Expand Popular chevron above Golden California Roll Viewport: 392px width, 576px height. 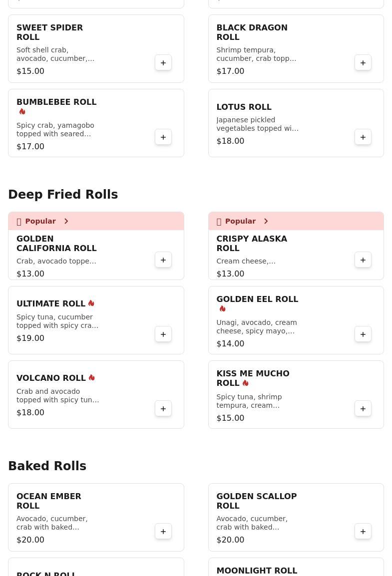pyautogui.click(x=66, y=221)
